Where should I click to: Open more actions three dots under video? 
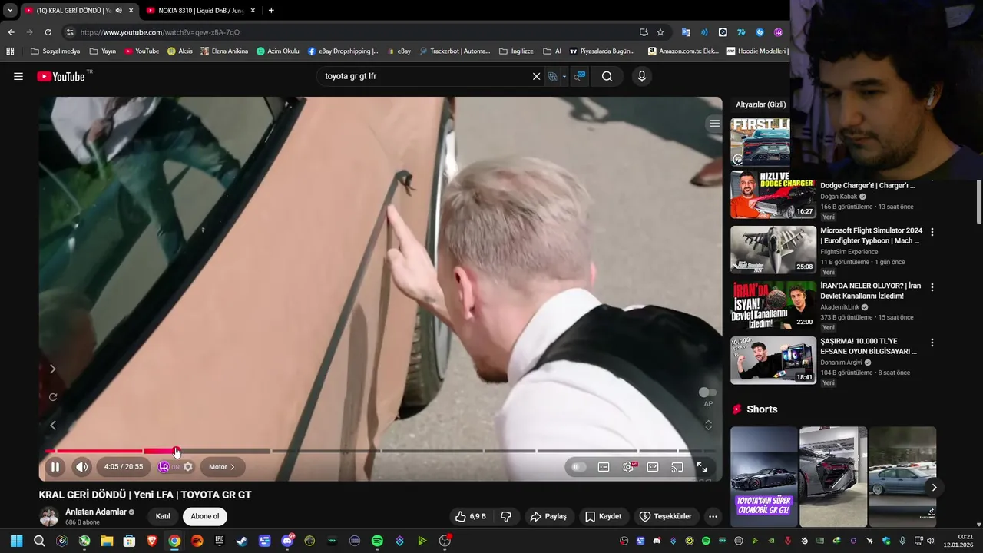point(713,516)
